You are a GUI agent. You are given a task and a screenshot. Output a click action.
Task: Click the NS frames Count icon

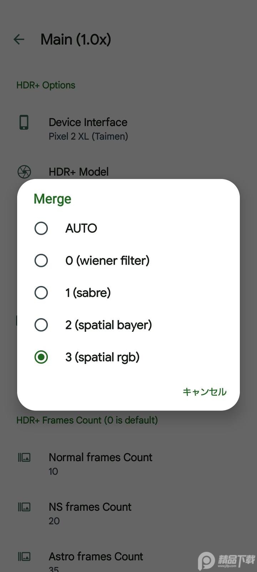coord(24,507)
